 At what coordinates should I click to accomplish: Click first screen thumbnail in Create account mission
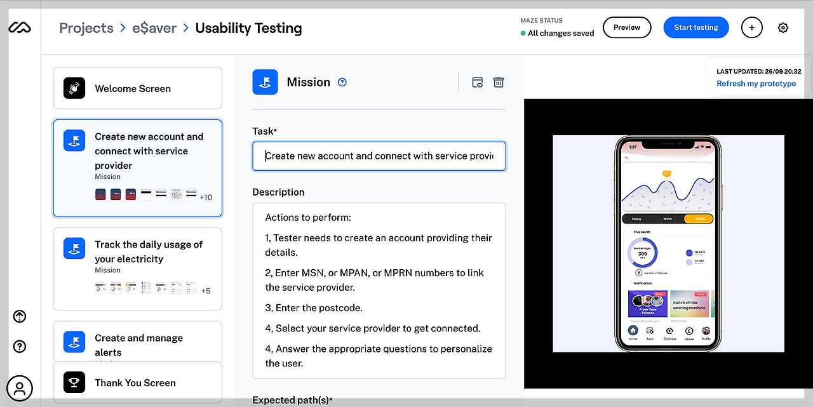pos(100,194)
